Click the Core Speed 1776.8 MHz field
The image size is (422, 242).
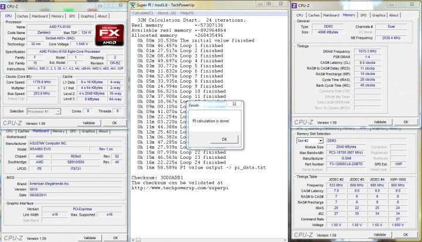42,82
